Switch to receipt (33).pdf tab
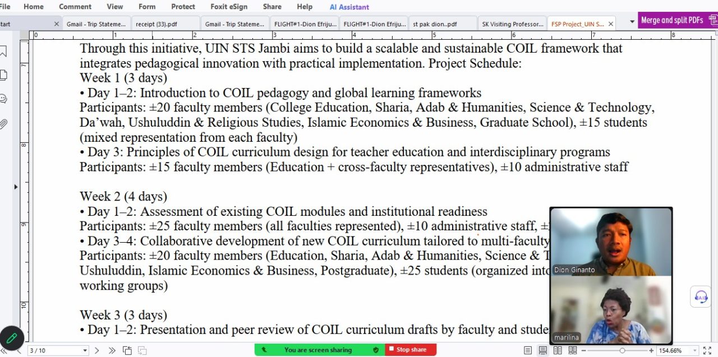Viewport: 718px width, 357px height. [165, 24]
